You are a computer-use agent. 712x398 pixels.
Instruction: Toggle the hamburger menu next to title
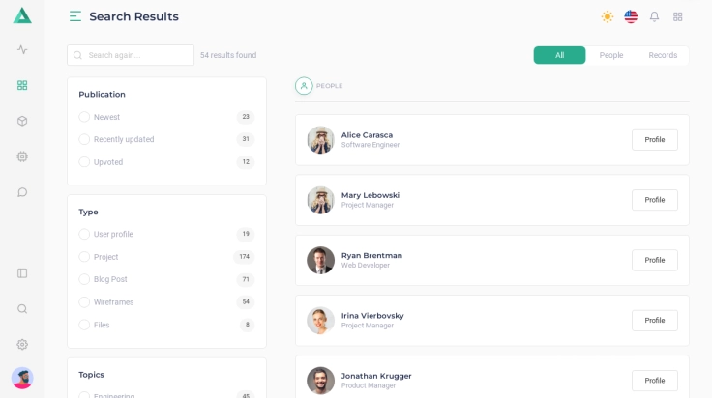[75, 16]
